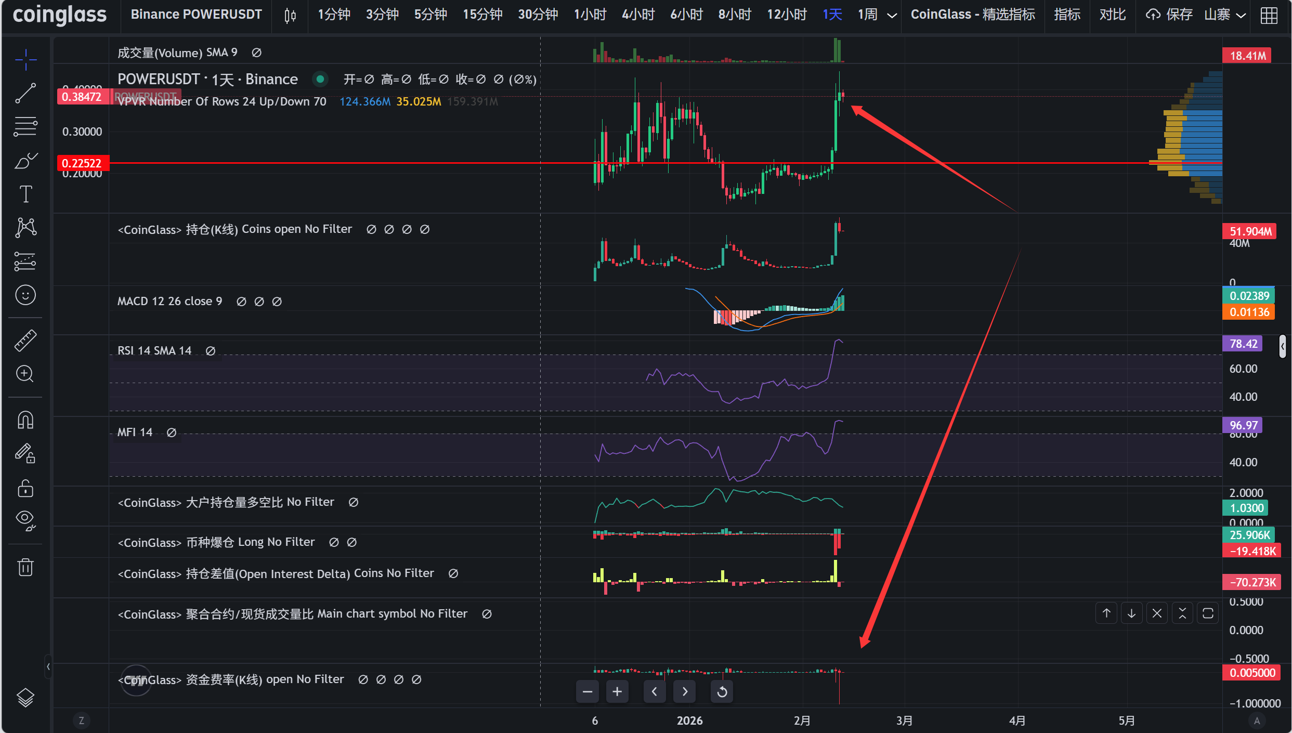Toggle lock all drawings
Image resolution: width=1292 pixels, height=733 pixels.
coord(25,488)
